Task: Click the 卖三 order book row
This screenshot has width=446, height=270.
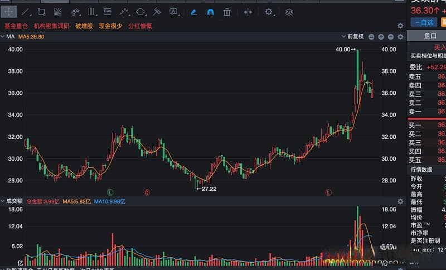Action: point(426,94)
